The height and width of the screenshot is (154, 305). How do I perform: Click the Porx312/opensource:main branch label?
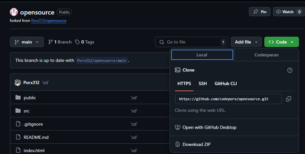(x=102, y=61)
